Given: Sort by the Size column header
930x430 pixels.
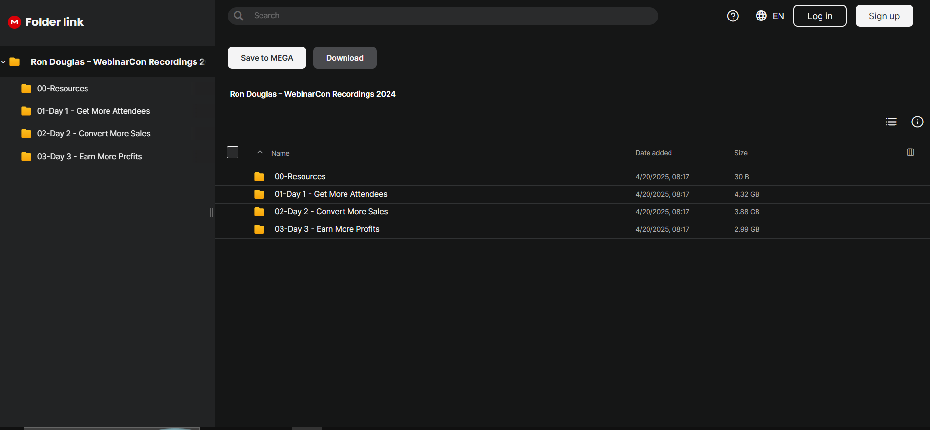Looking at the screenshot, I should coord(741,153).
